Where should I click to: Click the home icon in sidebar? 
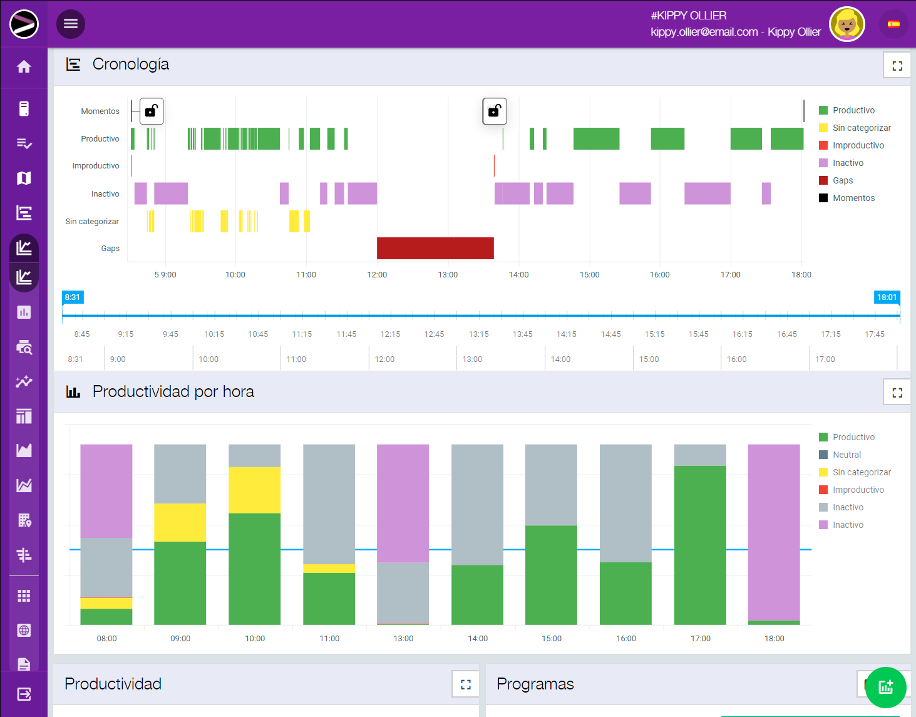point(24,67)
